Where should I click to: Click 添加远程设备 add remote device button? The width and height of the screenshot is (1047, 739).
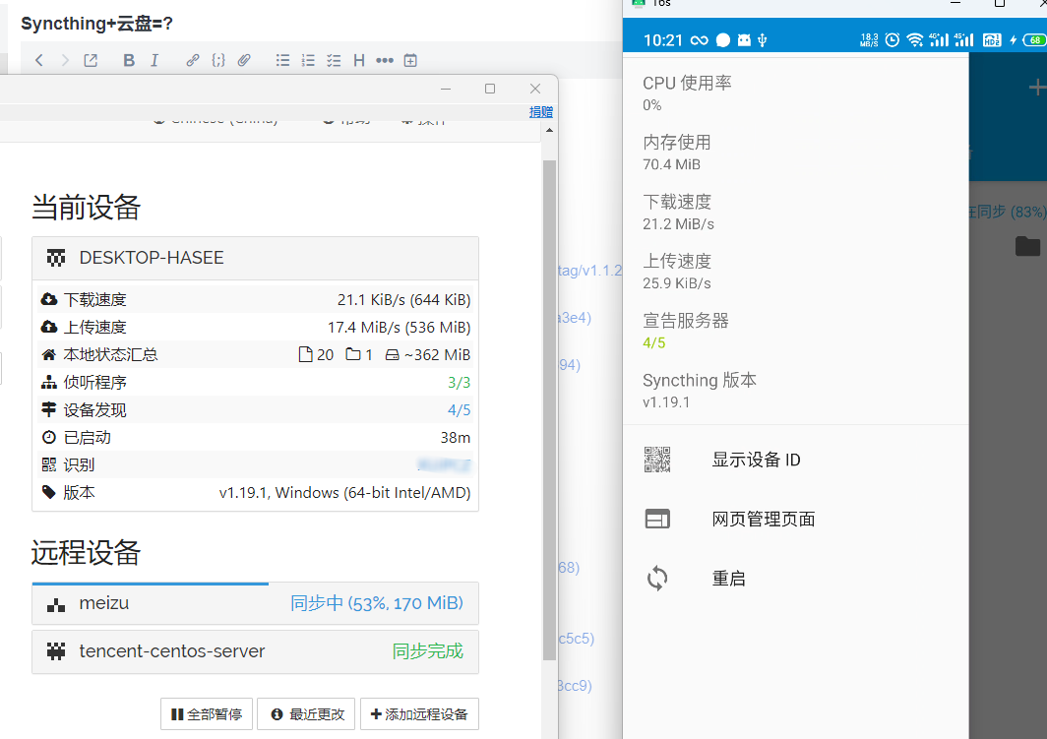click(x=419, y=714)
